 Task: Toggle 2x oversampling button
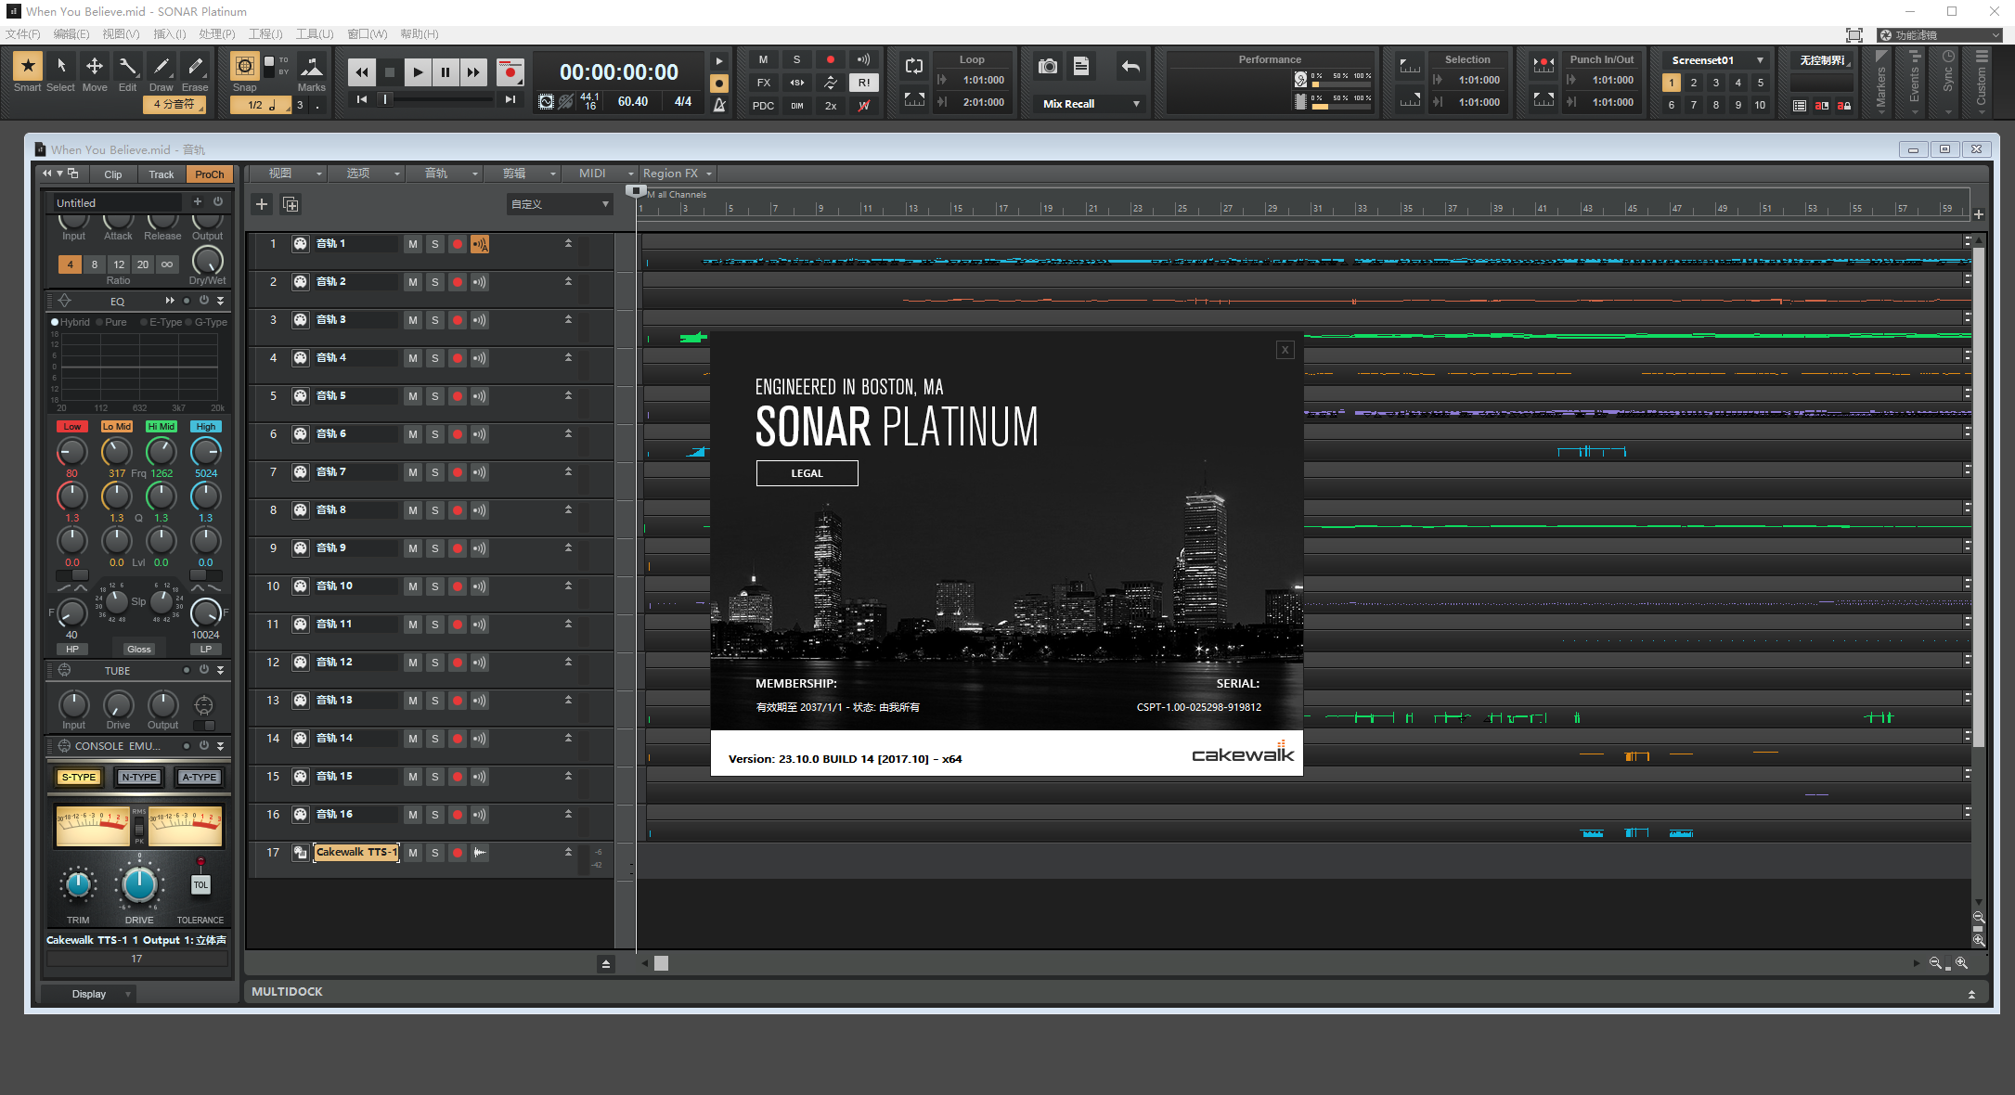coord(831,106)
